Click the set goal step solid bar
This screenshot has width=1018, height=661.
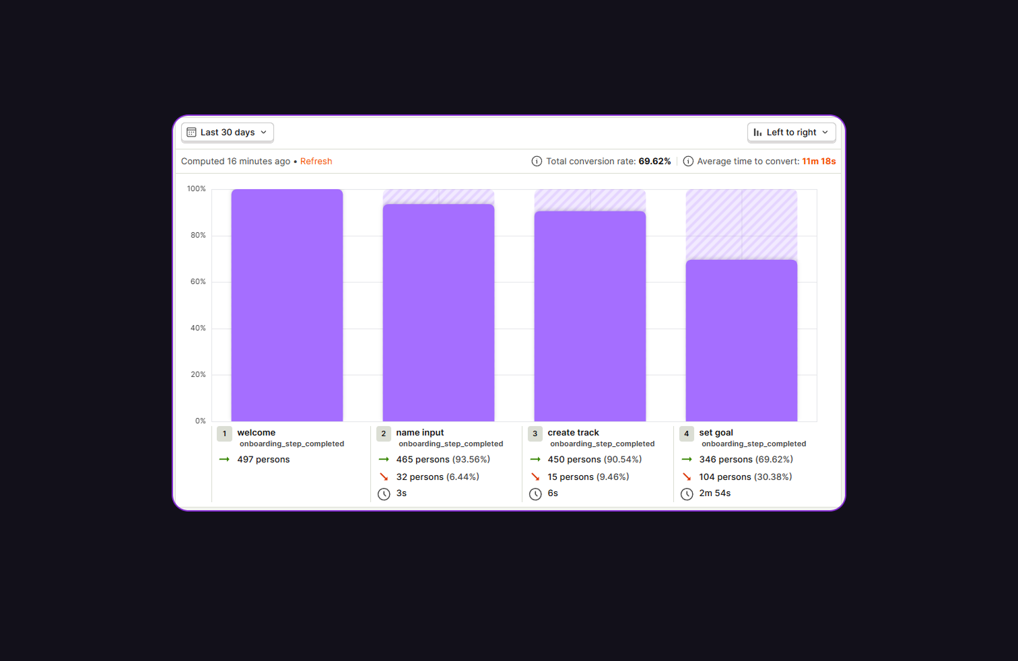tap(741, 341)
